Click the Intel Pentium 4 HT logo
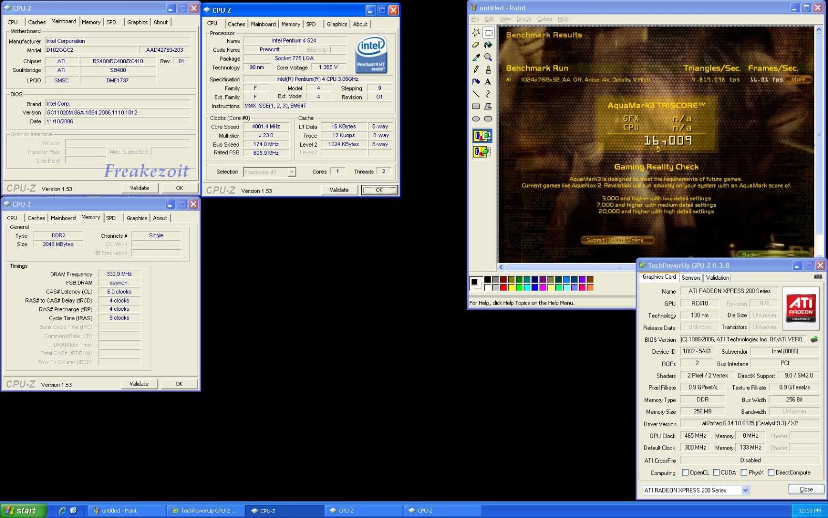This screenshot has height=518, width=828. coord(371,54)
